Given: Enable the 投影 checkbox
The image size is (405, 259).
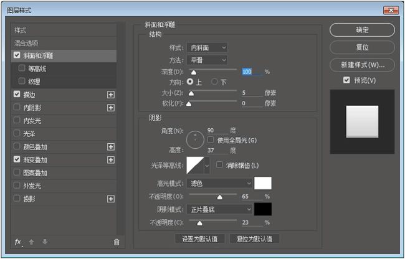Looking at the screenshot, I should click(x=17, y=199).
